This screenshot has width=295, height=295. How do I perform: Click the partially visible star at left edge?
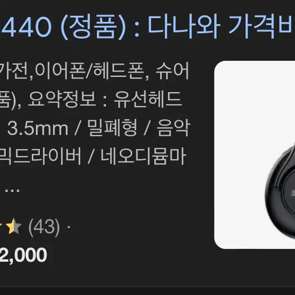click(1, 226)
